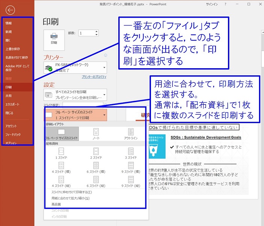This screenshot has width=264, height=226.
Task: Select the Notes (ノート) print layout icon
Action: (x=96, y=134)
